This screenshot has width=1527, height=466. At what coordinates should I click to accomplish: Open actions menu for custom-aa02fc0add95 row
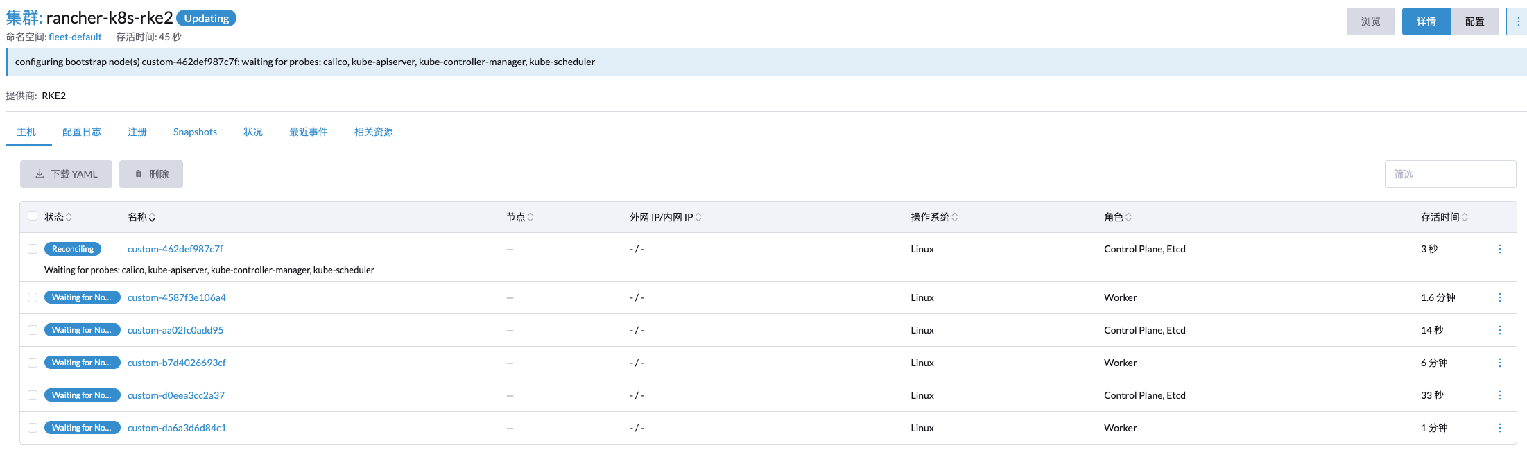(x=1499, y=330)
